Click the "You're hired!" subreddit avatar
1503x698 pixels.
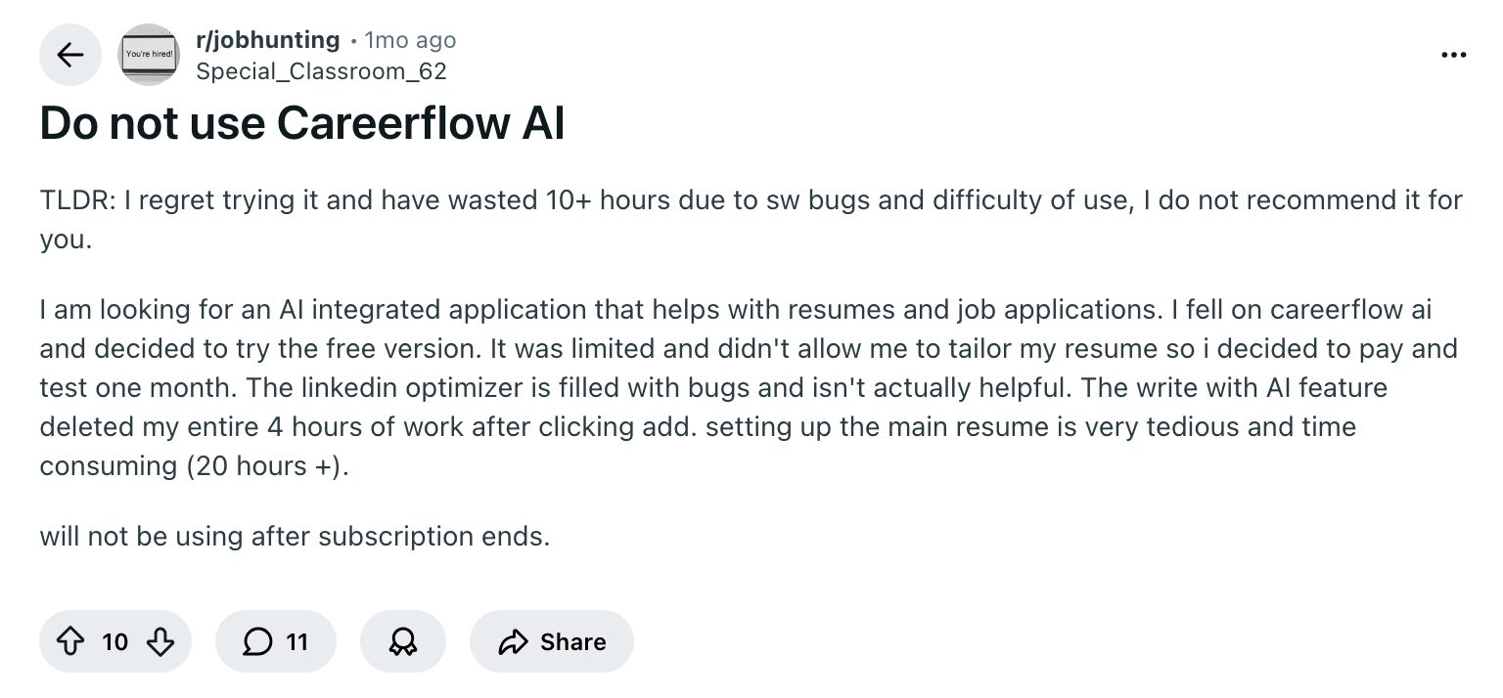pos(149,55)
